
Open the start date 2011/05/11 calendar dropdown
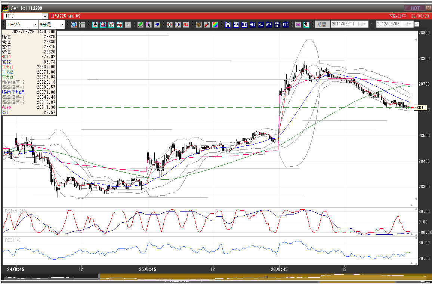(x=363, y=24)
